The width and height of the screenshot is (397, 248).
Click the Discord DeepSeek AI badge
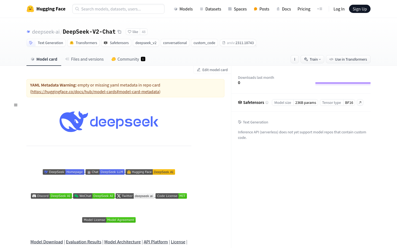(x=51, y=196)
